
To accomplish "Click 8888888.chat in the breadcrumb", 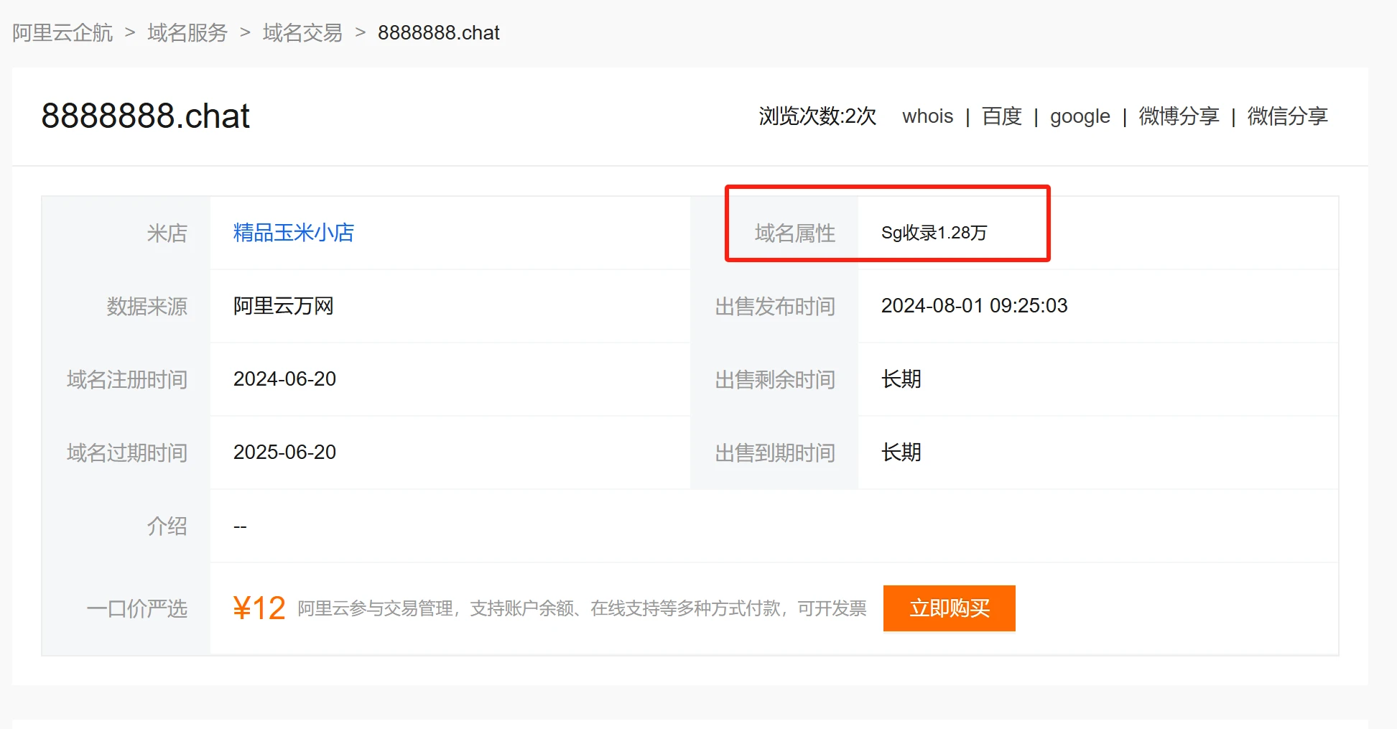I will click(x=438, y=33).
